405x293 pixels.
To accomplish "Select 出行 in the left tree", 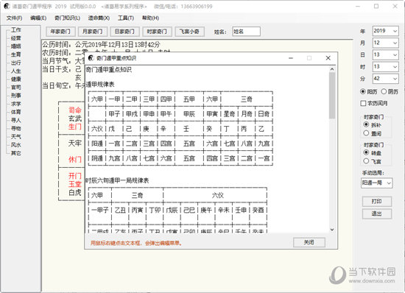I will click(16, 63).
